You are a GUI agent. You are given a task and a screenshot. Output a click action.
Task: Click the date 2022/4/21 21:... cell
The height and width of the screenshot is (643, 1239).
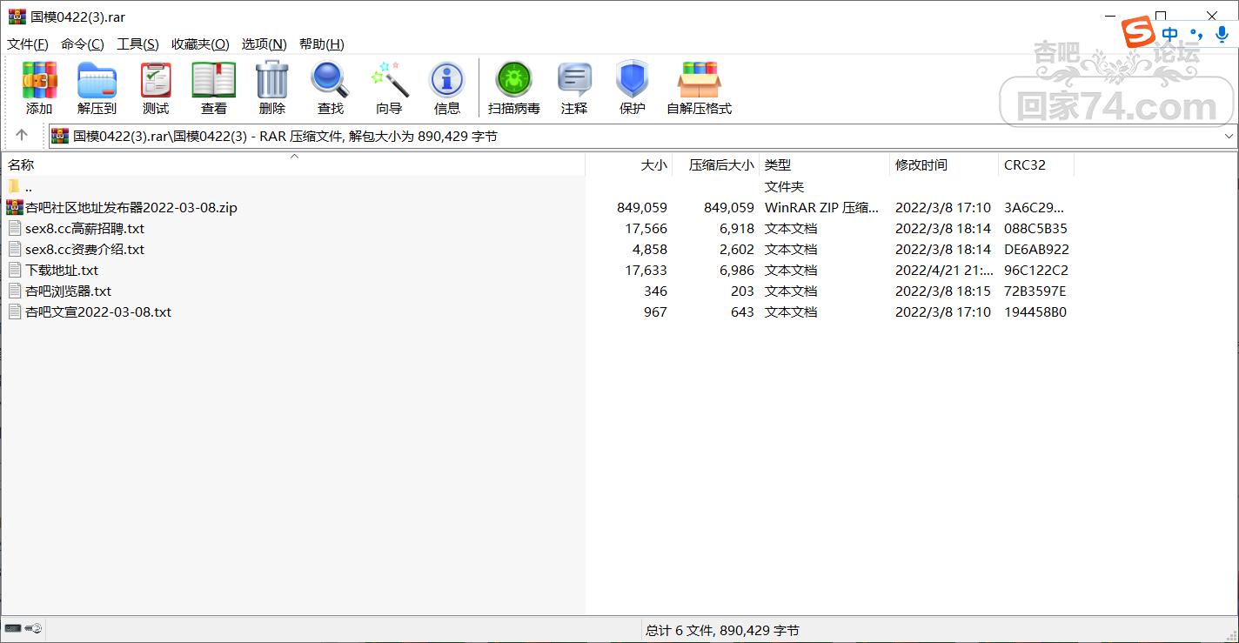click(x=944, y=270)
